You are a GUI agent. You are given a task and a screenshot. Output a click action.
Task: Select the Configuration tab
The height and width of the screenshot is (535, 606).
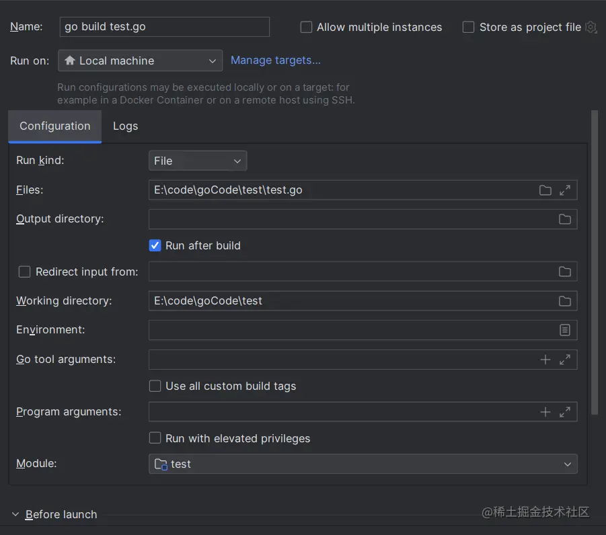pyautogui.click(x=54, y=126)
